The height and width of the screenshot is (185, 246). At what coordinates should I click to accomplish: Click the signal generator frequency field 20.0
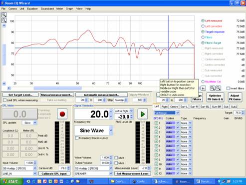92,114
